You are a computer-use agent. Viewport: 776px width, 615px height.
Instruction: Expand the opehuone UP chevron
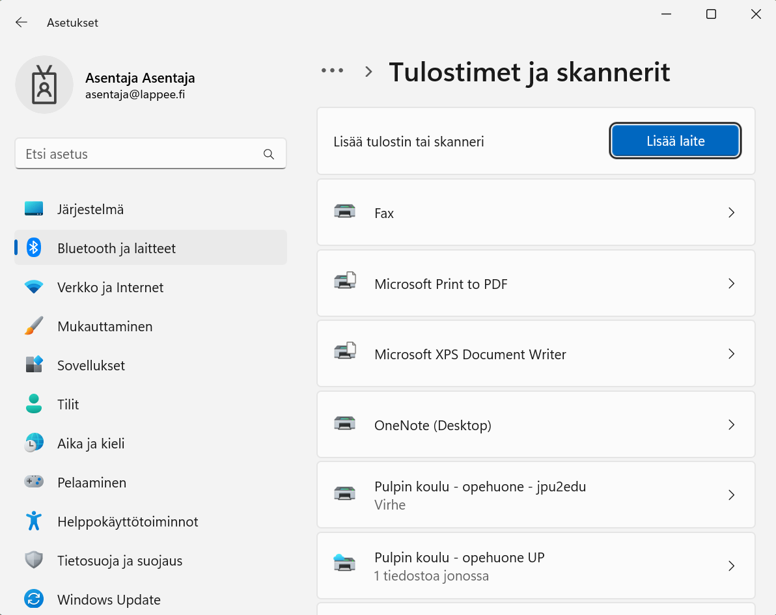732,566
